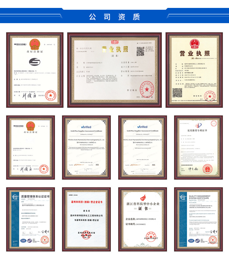Open the trademark certificate without a logo image
Image resolution: width=229 pixels, height=257 pixels.
click(31, 147)
